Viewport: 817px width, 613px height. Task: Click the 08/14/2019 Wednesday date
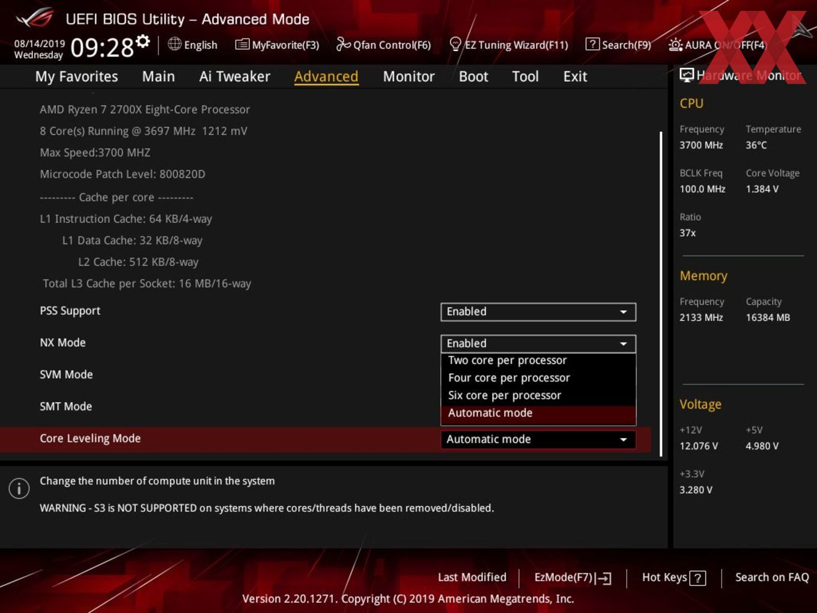pos(39,49)
